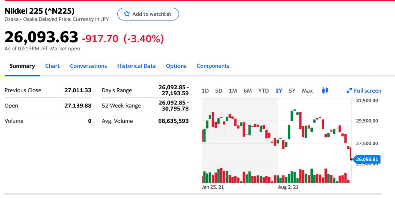Select the 5D chart range
This screenshot has height=198, width=395.
(218, 90)
